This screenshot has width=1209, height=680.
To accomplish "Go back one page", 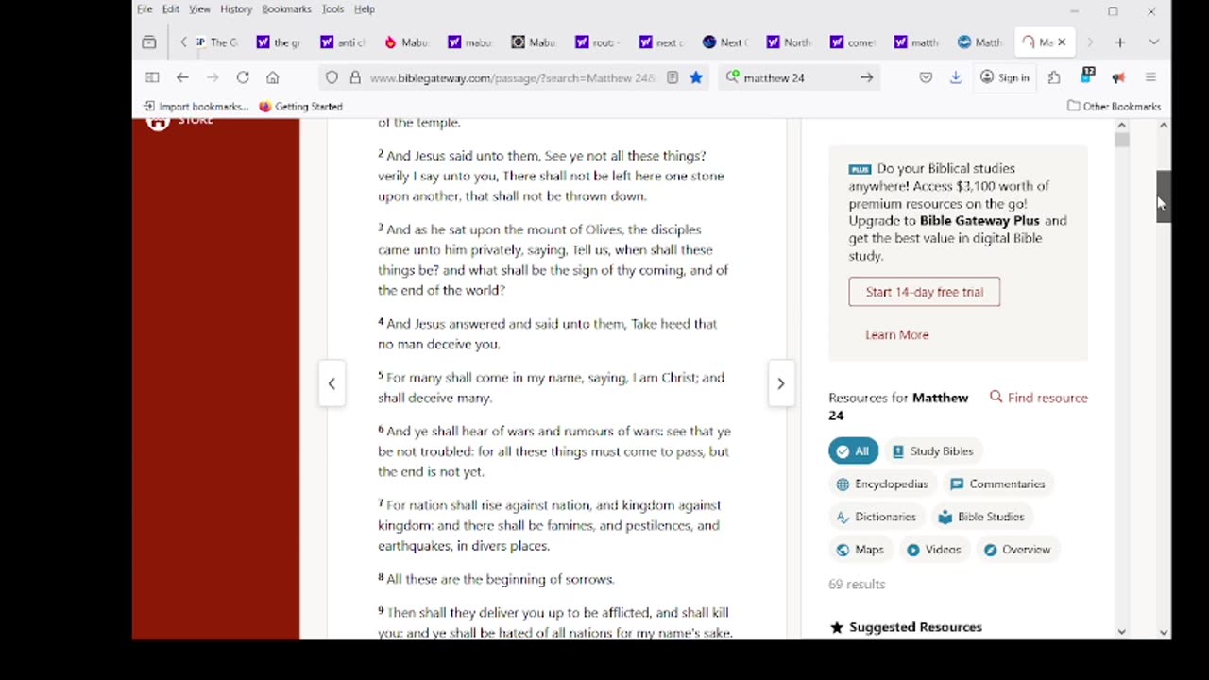I will point(182,77).
